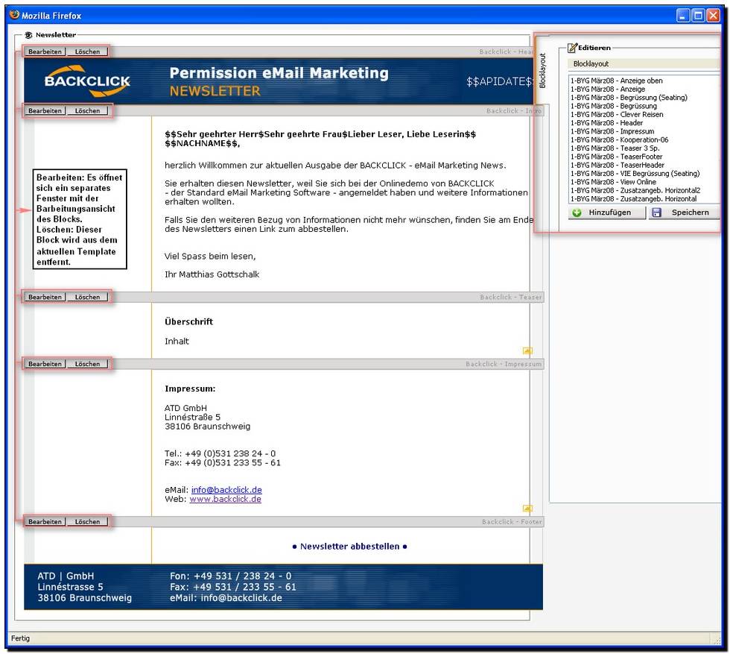
Task: Click the 'Linnéstraße 5' address line
Action: (x=192, y=417)
